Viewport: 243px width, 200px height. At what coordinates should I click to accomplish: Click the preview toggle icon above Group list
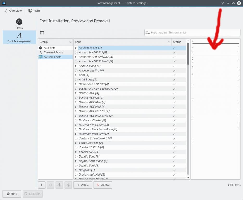pyautogui.click(x=42, y=33)
